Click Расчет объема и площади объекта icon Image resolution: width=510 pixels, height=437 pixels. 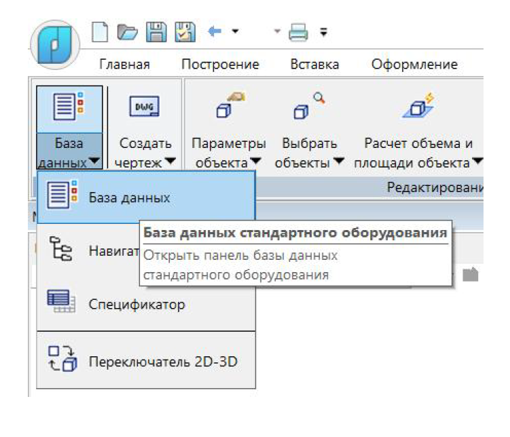pyautogui.click(x=418, y=105)
